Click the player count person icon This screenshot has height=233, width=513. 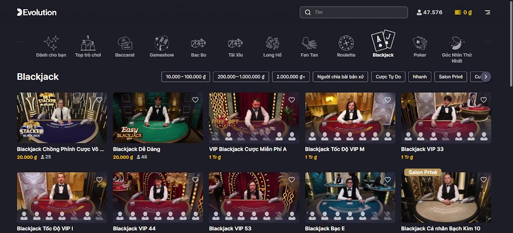419,12
